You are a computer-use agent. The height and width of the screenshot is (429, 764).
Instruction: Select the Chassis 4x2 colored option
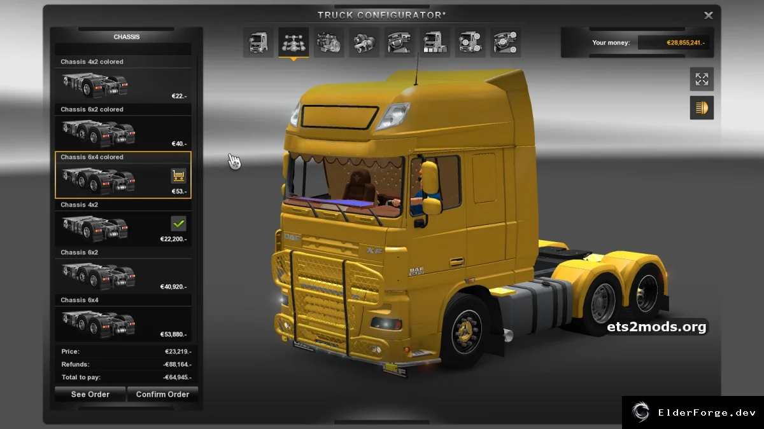point(123,80)
